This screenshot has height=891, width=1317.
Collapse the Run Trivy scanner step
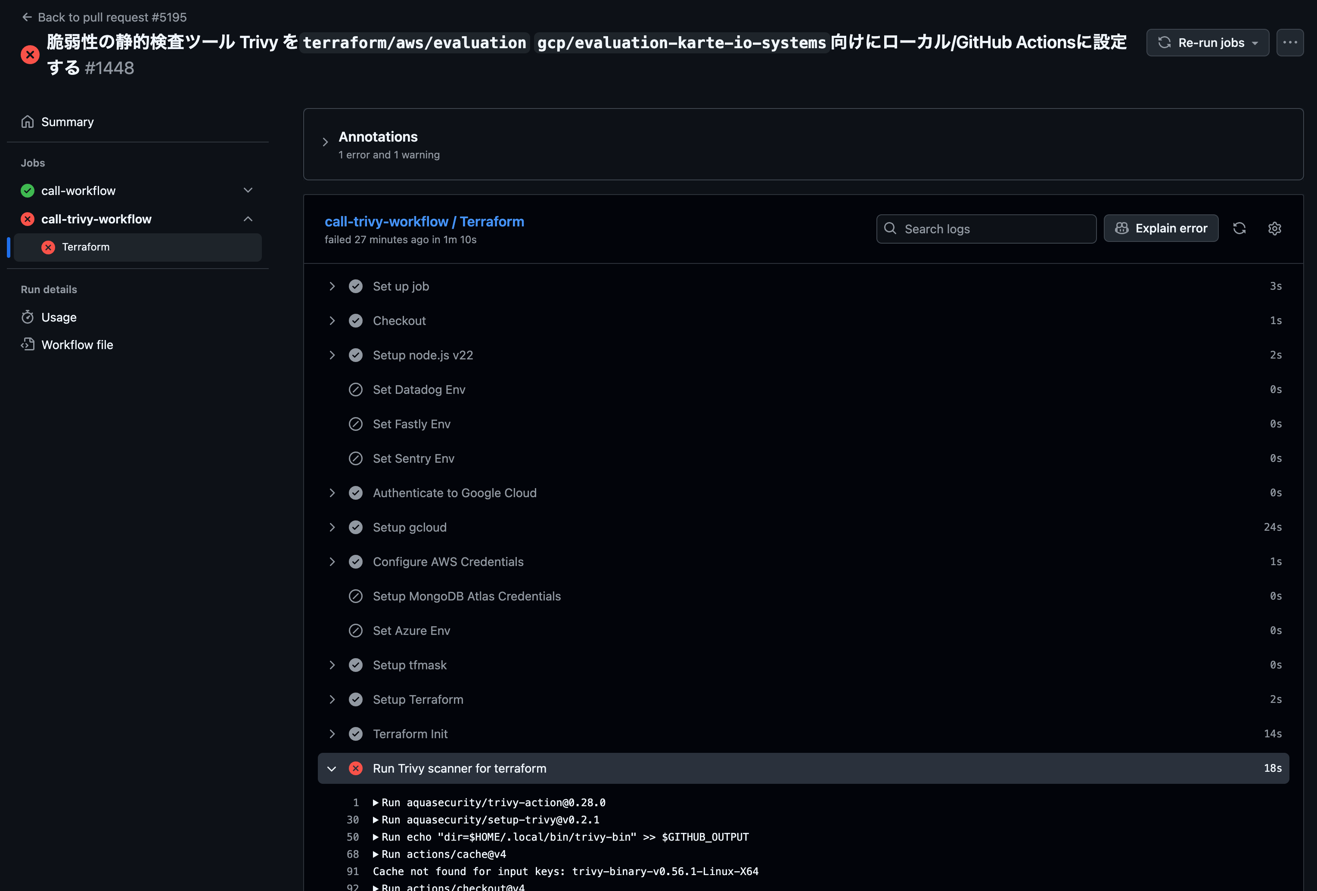click(332, 769)
